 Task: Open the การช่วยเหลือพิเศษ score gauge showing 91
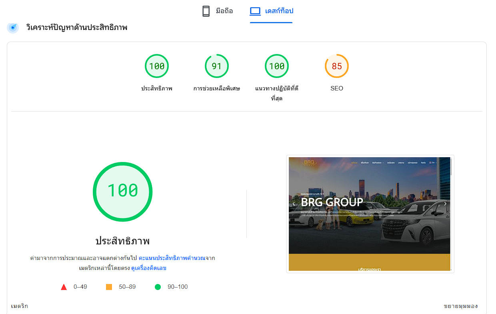point(217,66)
